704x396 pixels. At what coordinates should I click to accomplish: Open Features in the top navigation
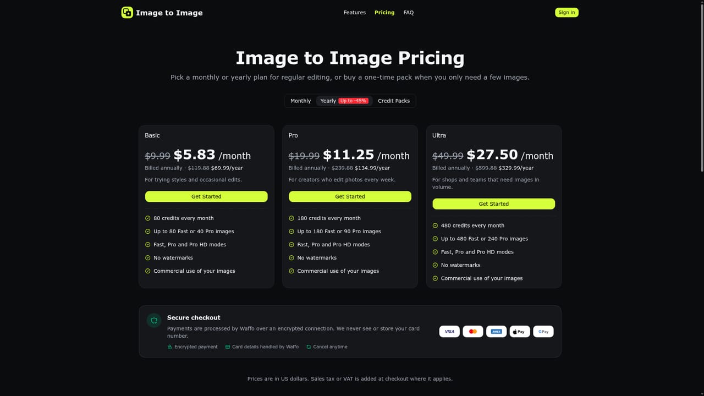pos(355,13)
